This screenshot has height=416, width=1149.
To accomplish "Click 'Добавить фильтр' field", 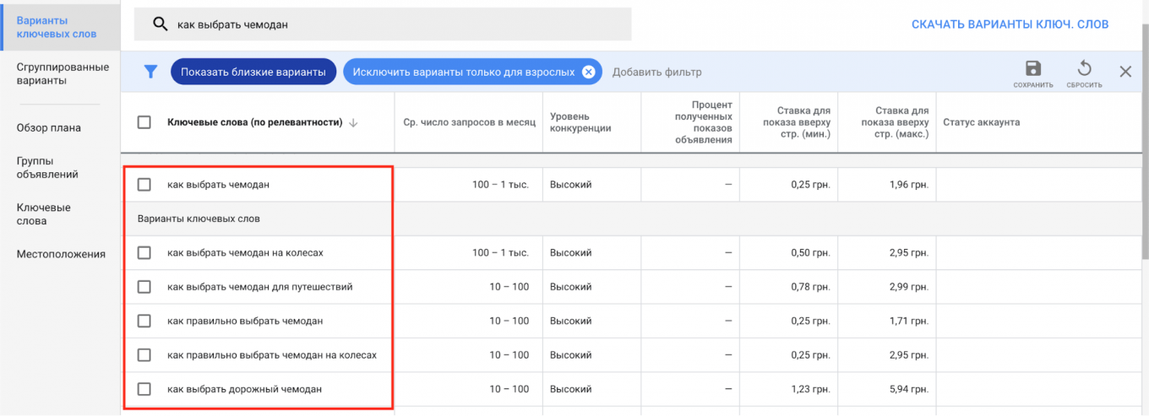I will (x=656, y=72).
